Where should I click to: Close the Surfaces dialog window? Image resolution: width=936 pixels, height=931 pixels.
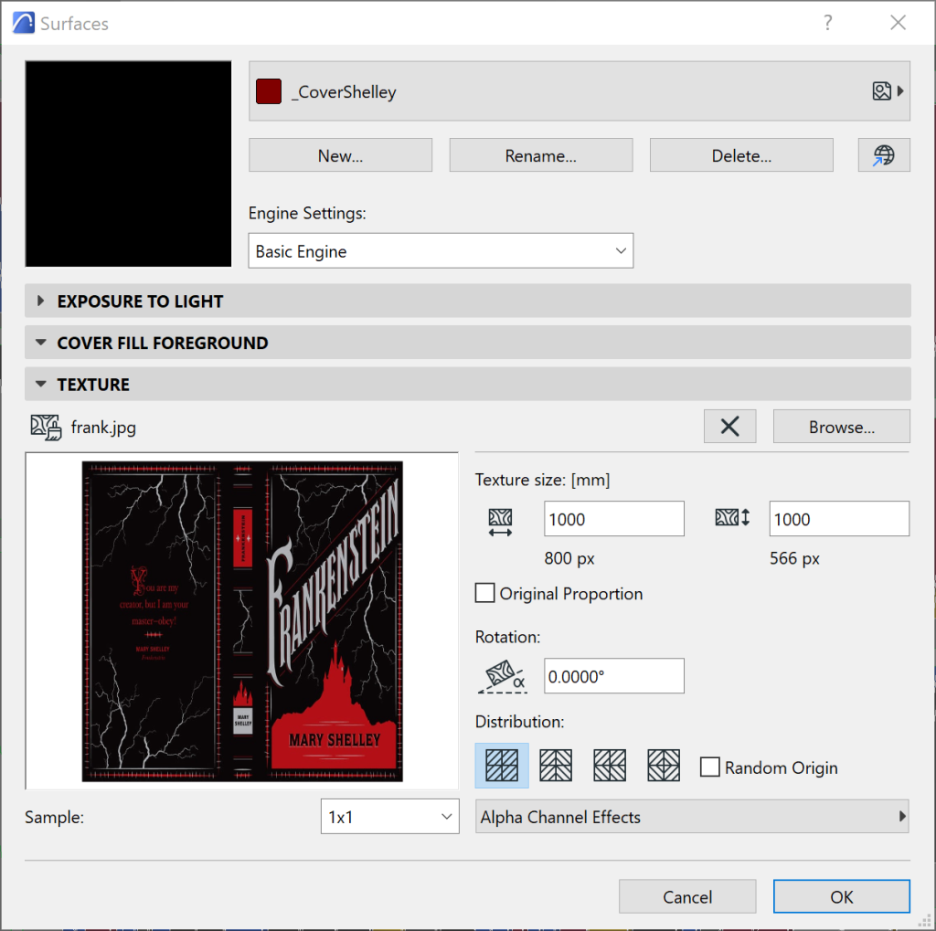click(x=898, y=23)
